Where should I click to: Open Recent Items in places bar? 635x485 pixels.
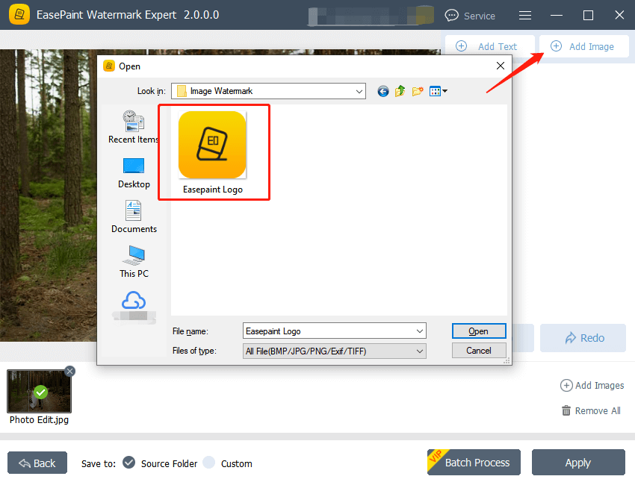[134, 128]
